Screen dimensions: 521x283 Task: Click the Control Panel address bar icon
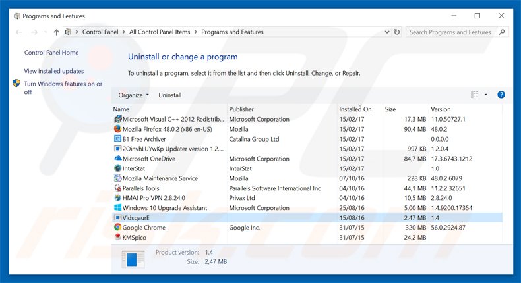68,32
